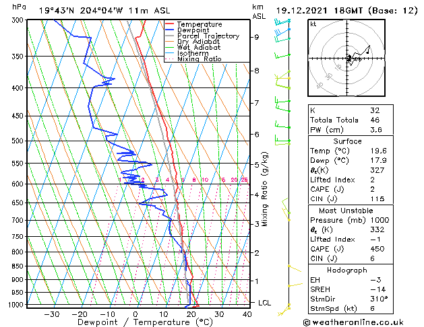The height and width of the screenshot is (327, 424).
Task: Click the 'Temperature' legend entry
Action: [200, 24]
